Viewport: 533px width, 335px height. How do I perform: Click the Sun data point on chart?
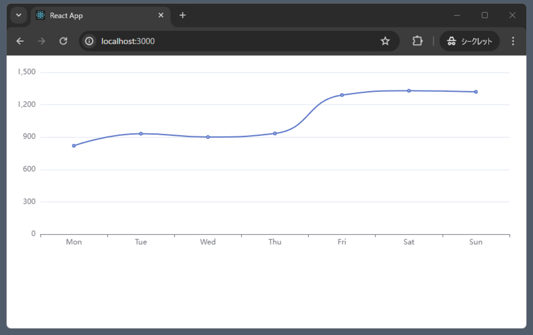point(476,92)
